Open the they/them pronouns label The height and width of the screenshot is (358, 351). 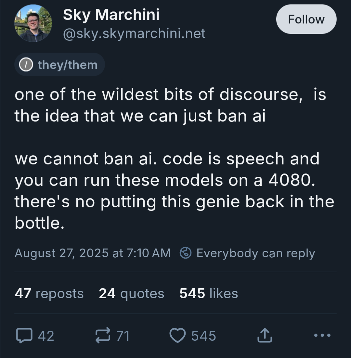point(59,65)
